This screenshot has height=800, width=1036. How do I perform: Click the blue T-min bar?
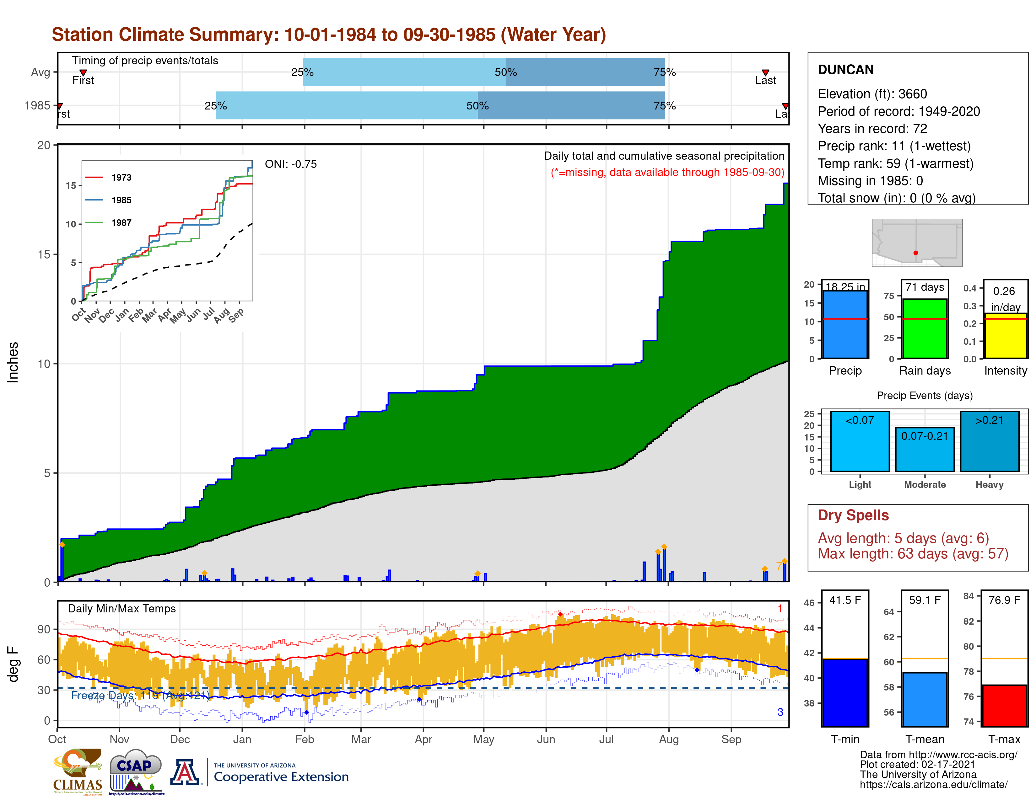pyautogui.click(x=845, y=692)
